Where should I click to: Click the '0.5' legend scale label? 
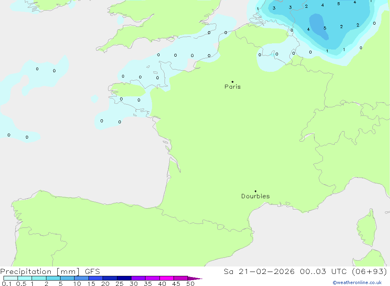tap(21, 284)
